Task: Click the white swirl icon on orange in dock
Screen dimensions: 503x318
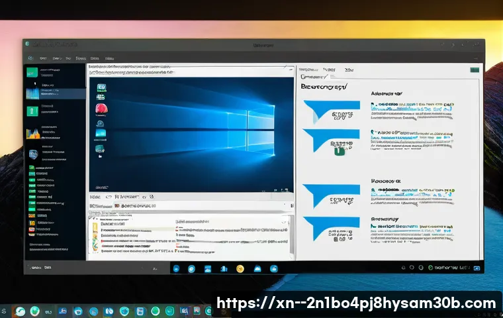Action: pos(20,311)
